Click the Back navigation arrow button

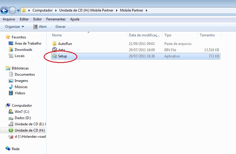point(4,11)
